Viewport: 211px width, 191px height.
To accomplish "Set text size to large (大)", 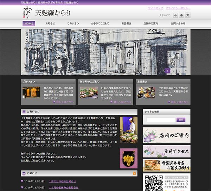I will [188, 15].
